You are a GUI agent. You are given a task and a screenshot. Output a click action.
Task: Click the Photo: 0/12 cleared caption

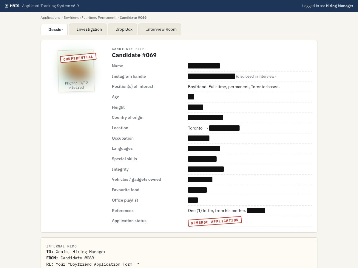(76, 85)
